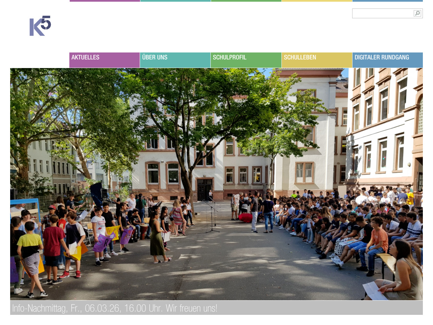
Task: Click the blue color strip at top
Action: (387, 1)
